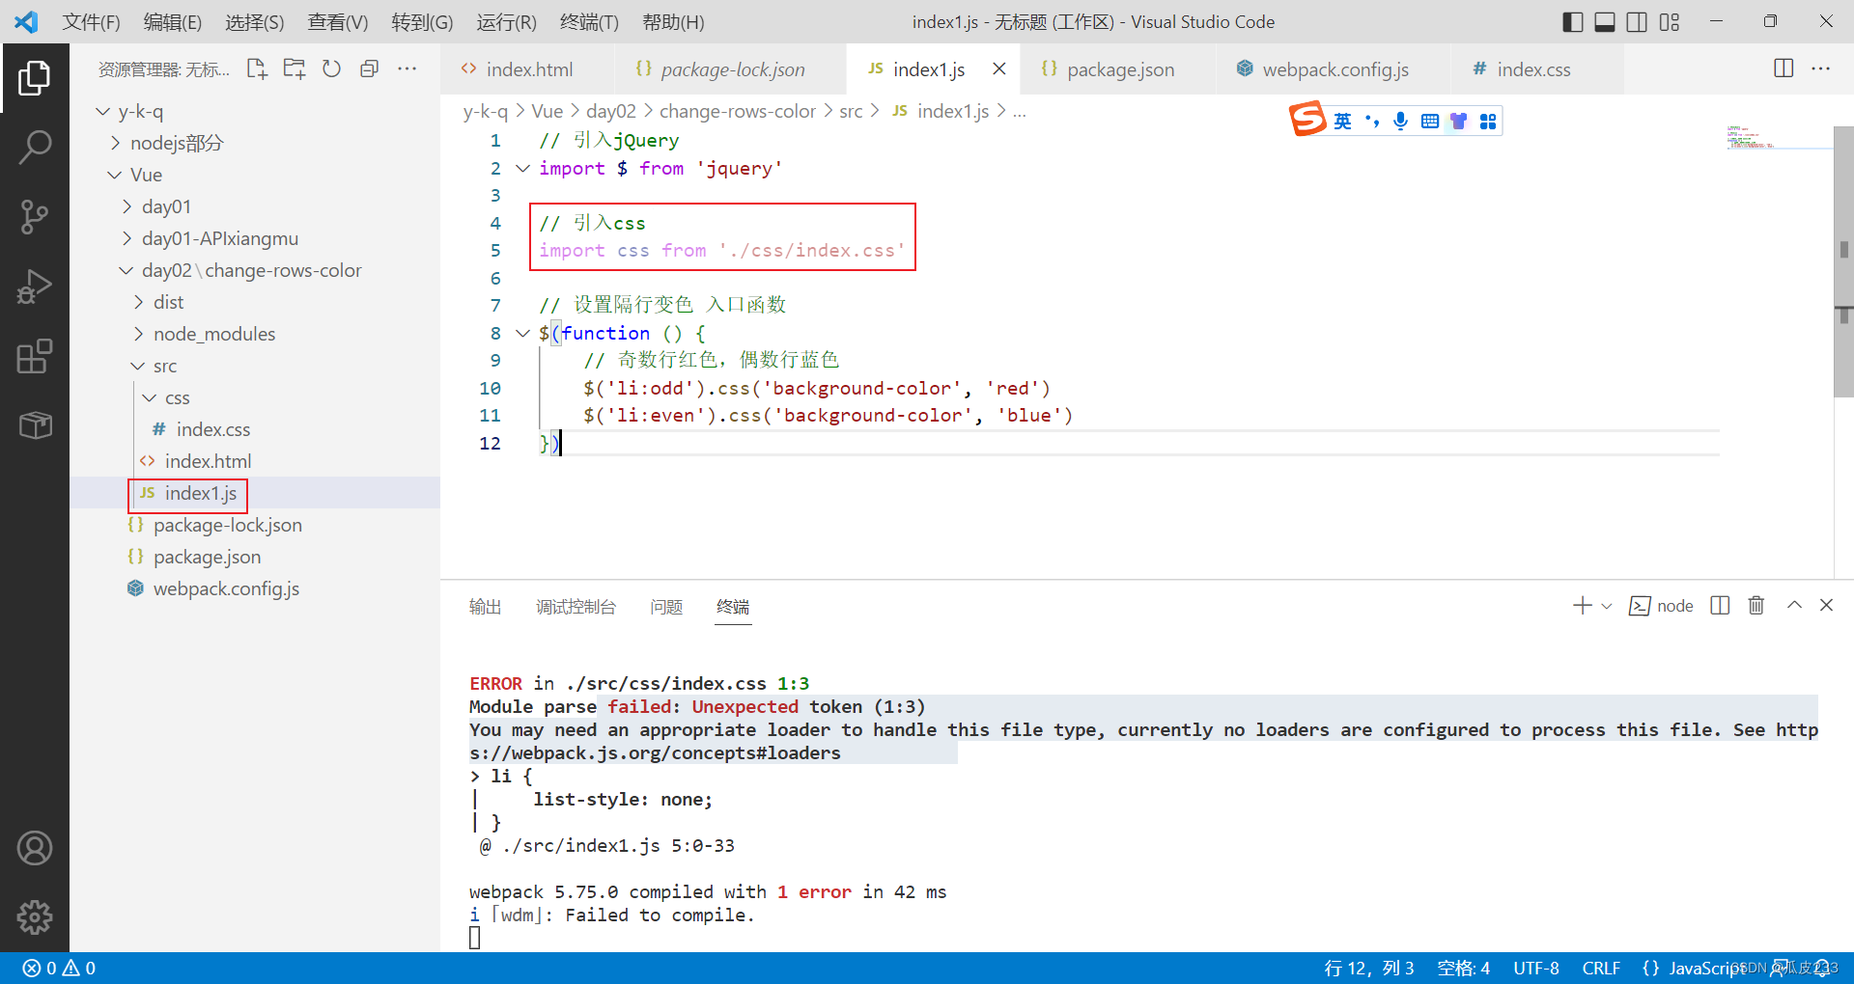This screenshot has width=1854, height=984.
Task: Maximize the panel size with caret icon
Action: (x=1794, y=606)
